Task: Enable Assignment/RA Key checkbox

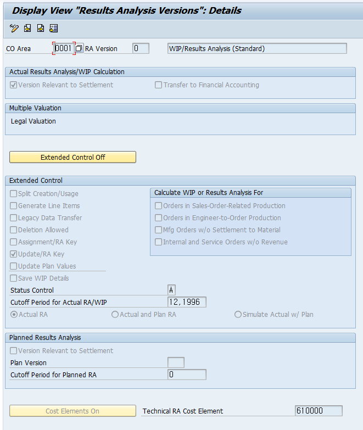Action: 13,242
